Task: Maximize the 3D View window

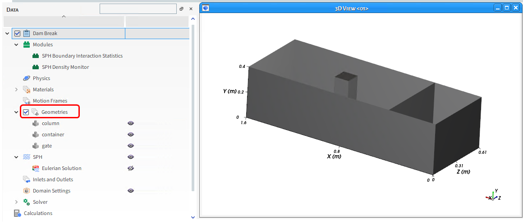Action: click(507, 8)
